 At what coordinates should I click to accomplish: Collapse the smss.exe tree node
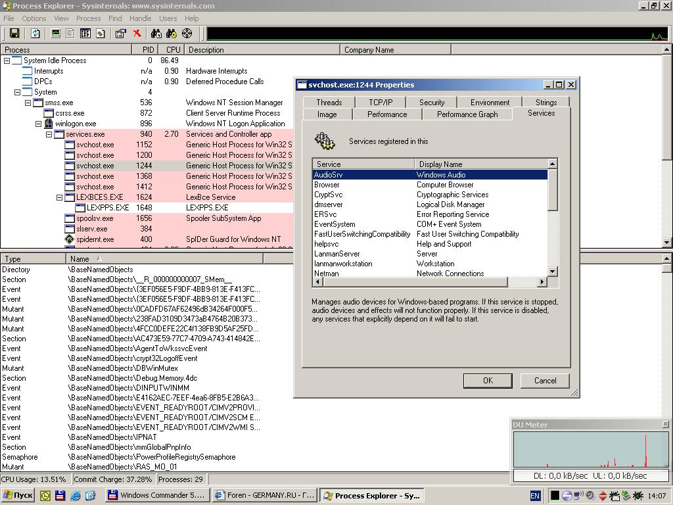pyautogui.click(x=28, y=103)
